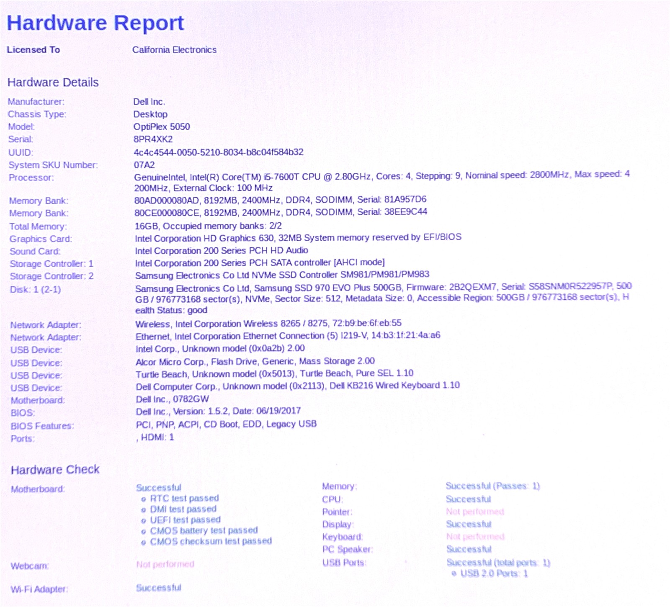Click the HD Graphics 630 entry
Image resolution: width=670 pixels, height=607 pixels.
click(x=298, y=238)
